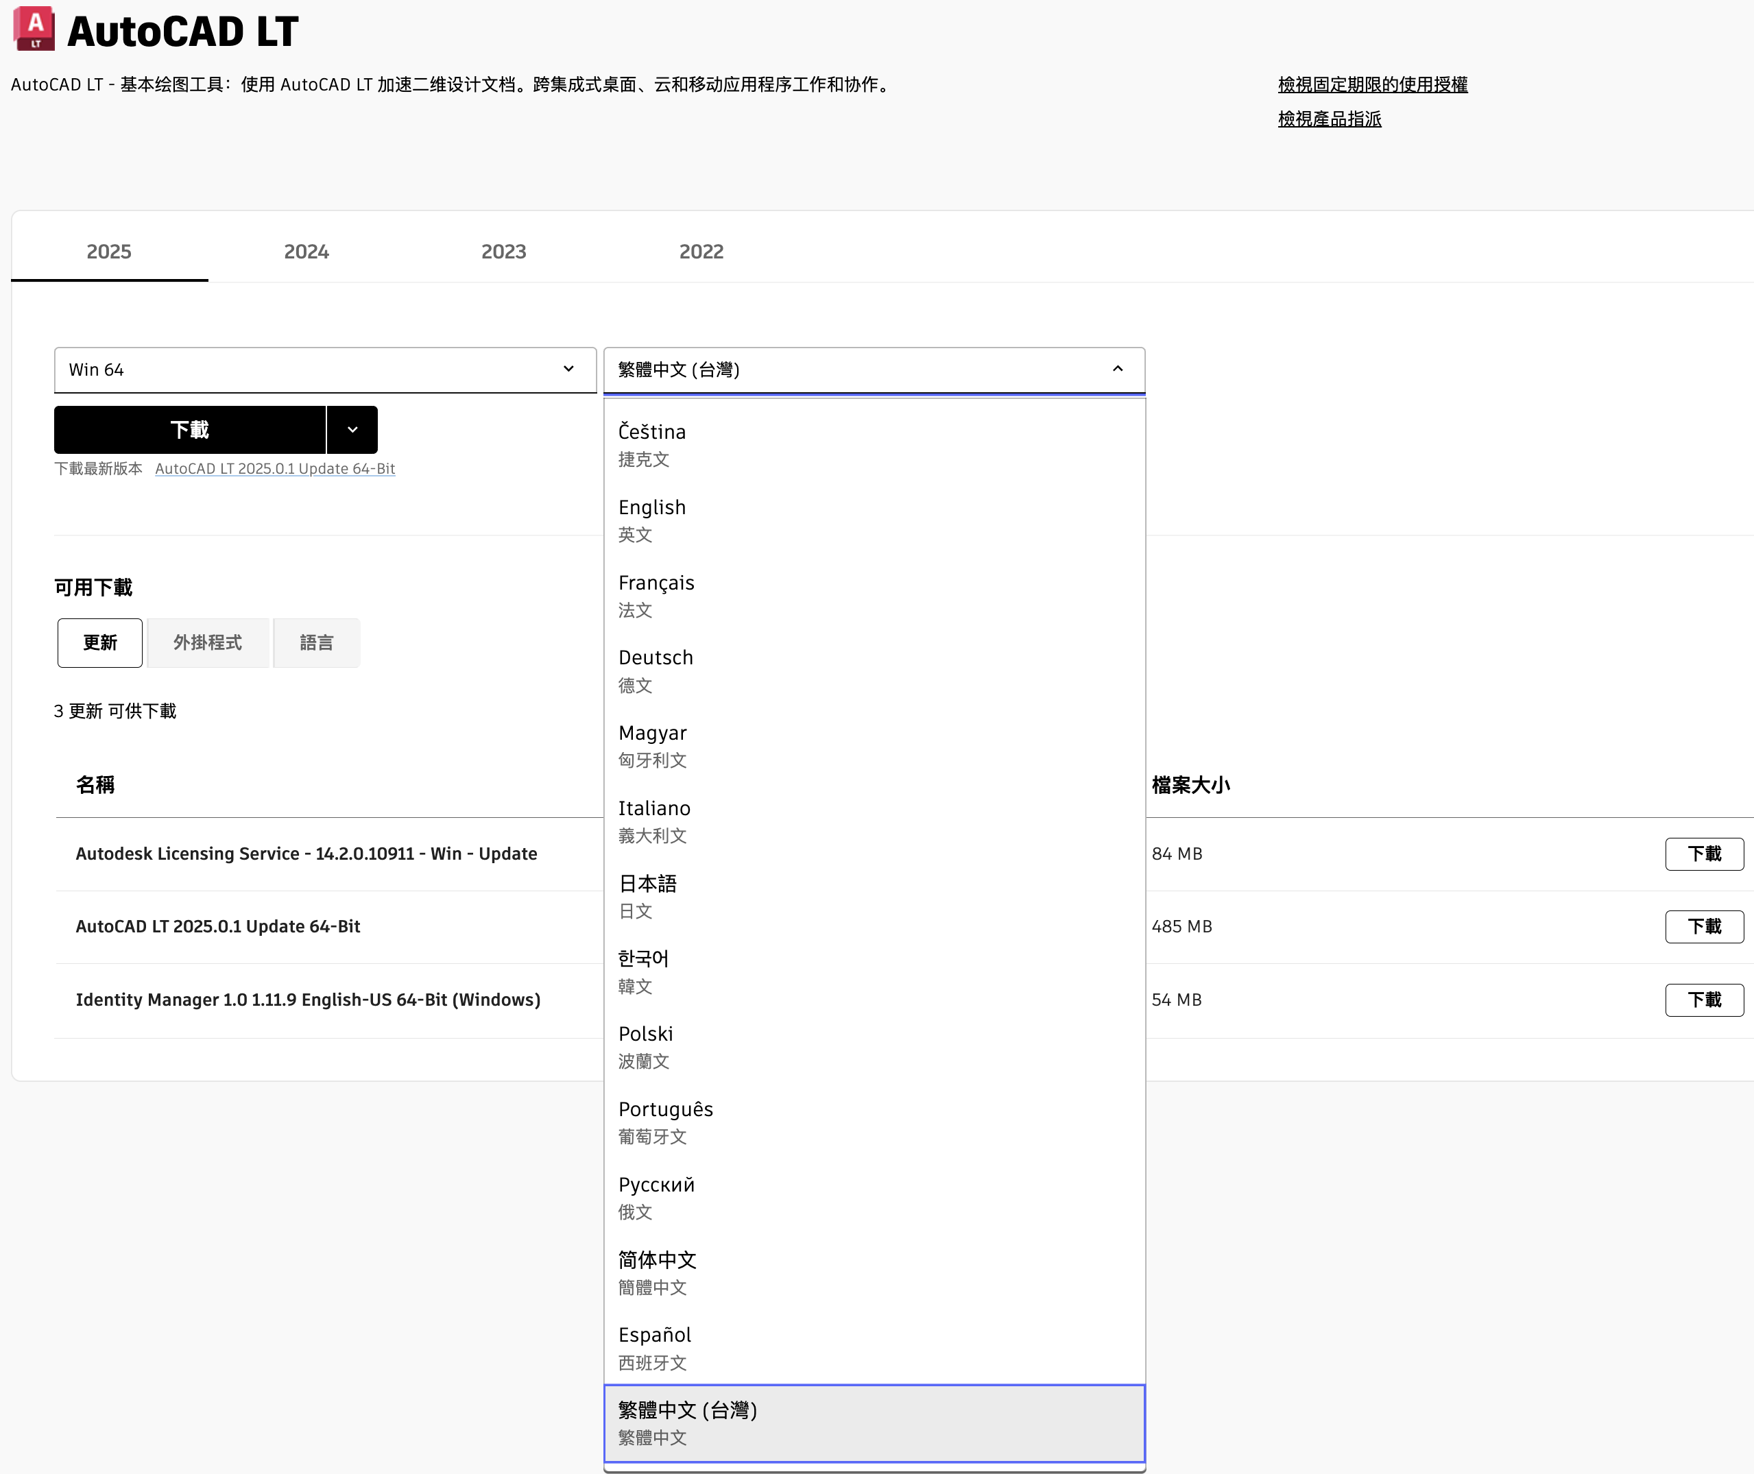1754x1474 pixels.
Task: Click the AutoCAD LT product logo icon
Action: pos(34,29)
